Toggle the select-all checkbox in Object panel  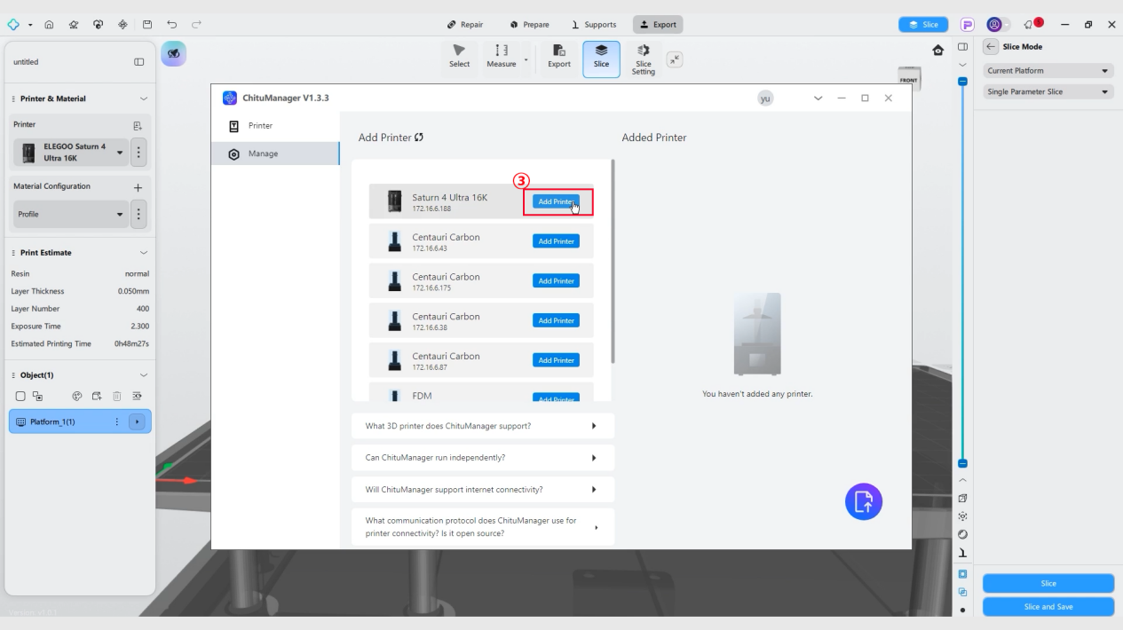pos(20,395)
